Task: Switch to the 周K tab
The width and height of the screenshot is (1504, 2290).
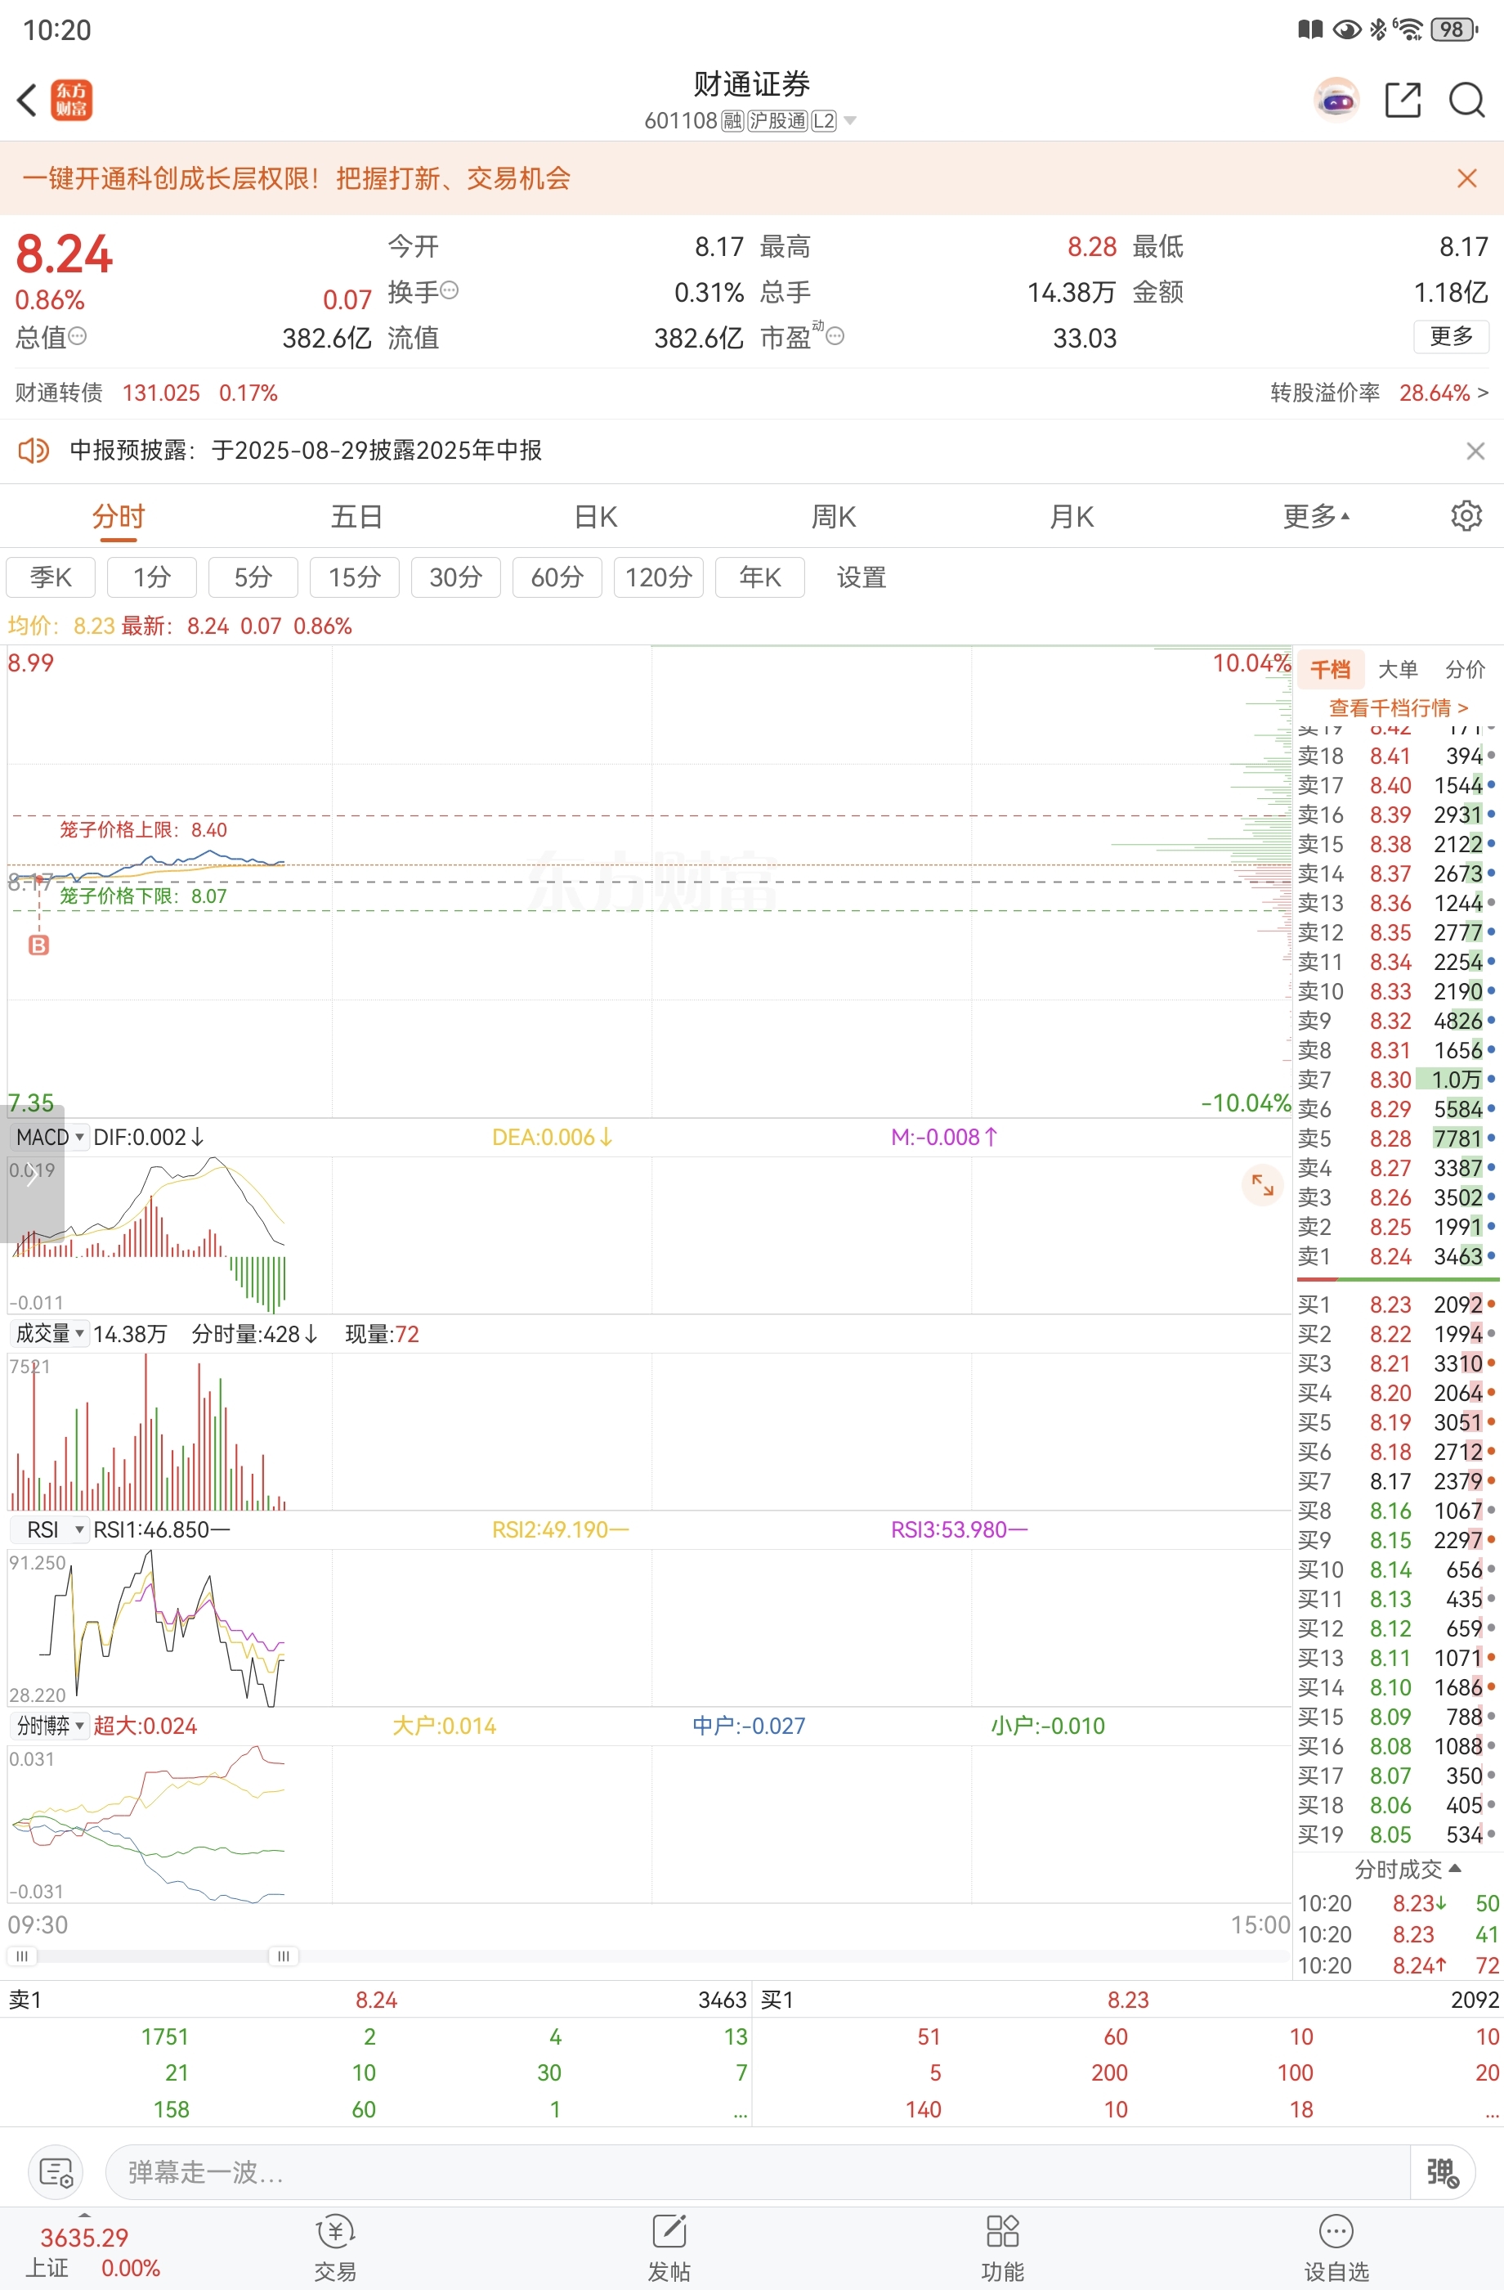Action: 834,517
